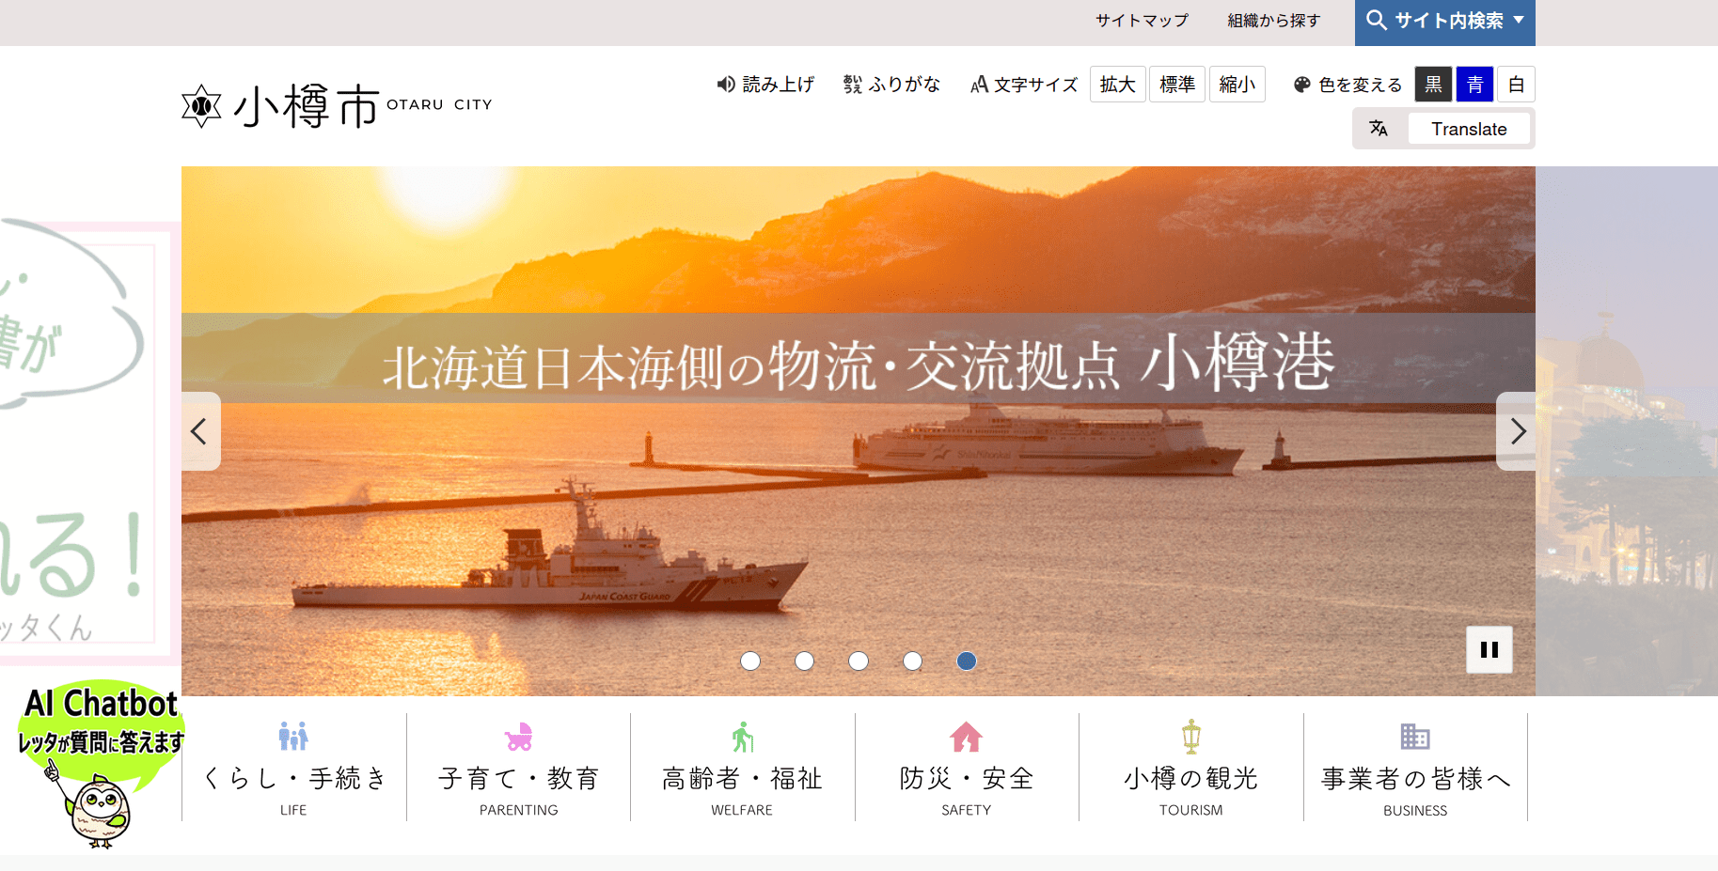The height and width of the screenshot is (871, 1718).
Task: Open the 組織から探す link
Action: (x=1273, y=21)
